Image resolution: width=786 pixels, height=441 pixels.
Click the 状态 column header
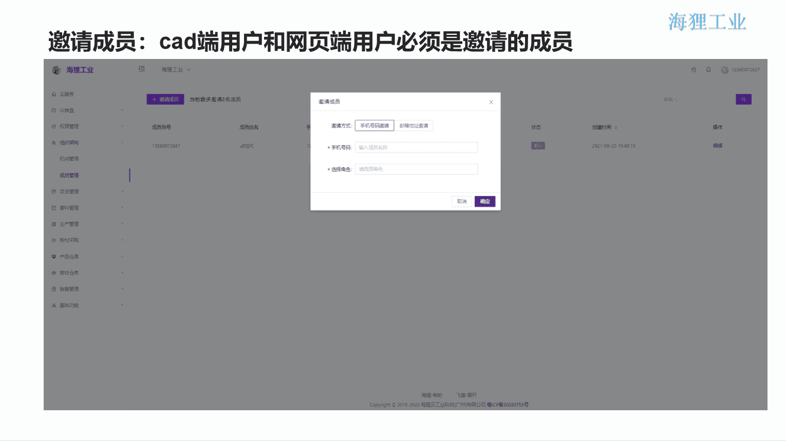536,127
